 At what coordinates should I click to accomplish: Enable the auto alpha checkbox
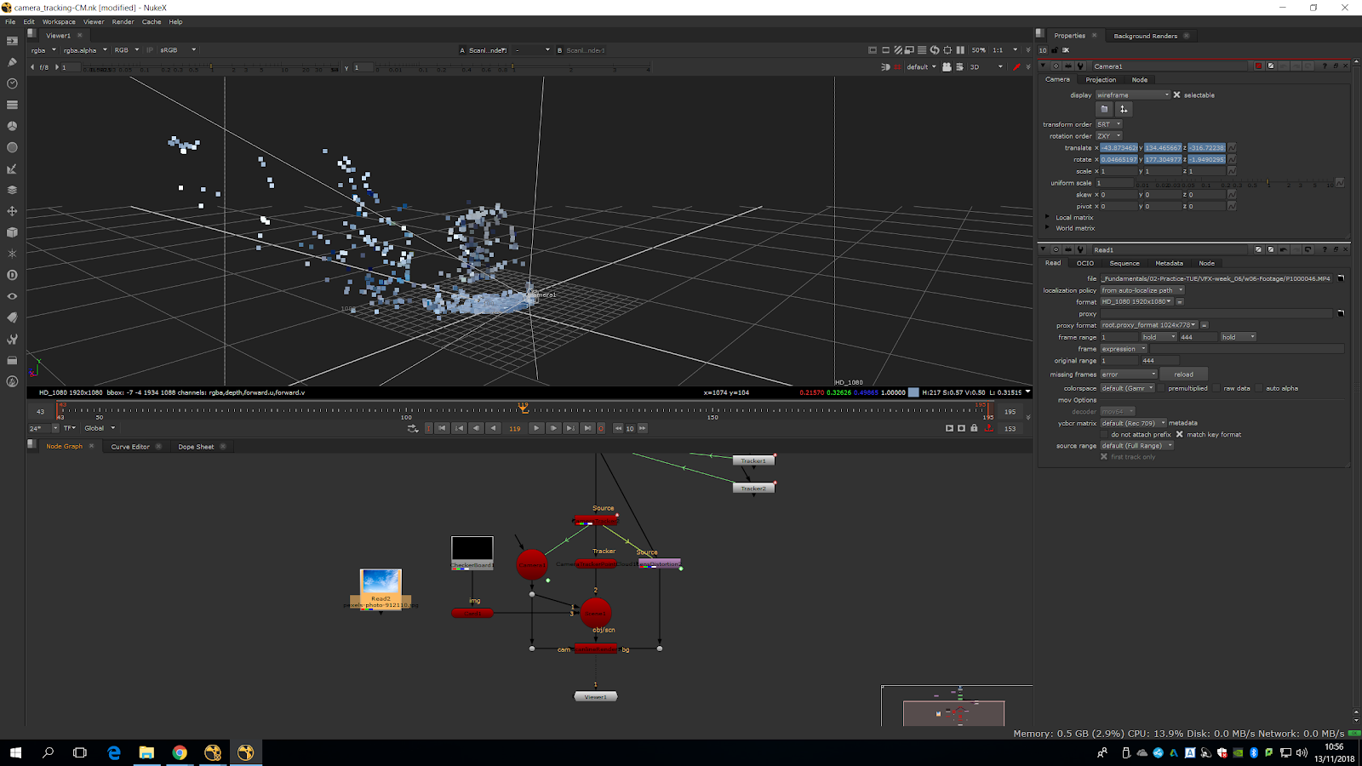pyautogui.click(x=1259, y=388)
